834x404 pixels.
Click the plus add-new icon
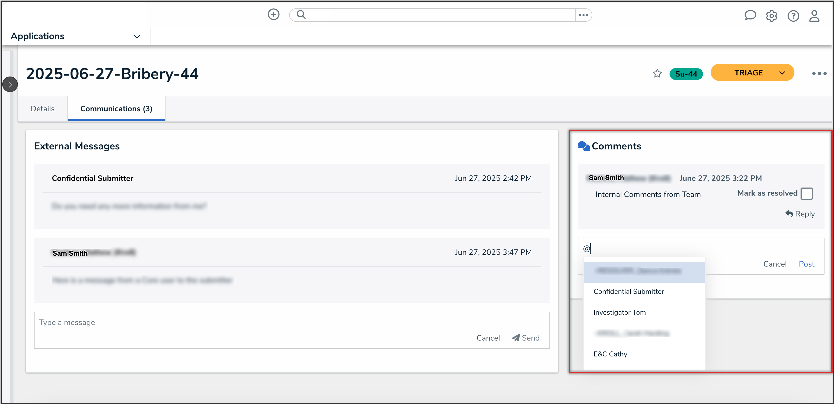pos(273,14)
